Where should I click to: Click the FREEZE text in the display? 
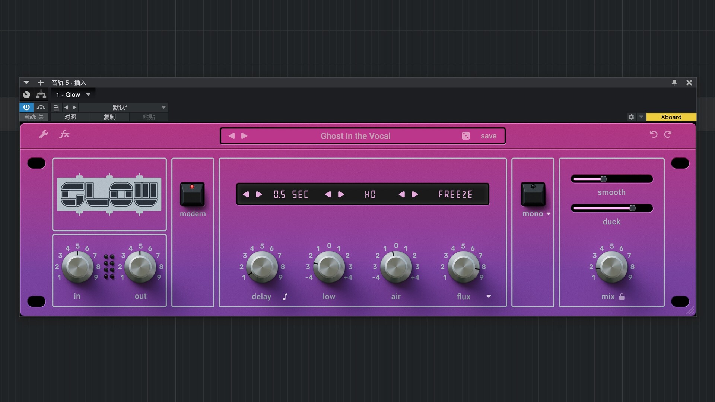(x=455, y=194)
